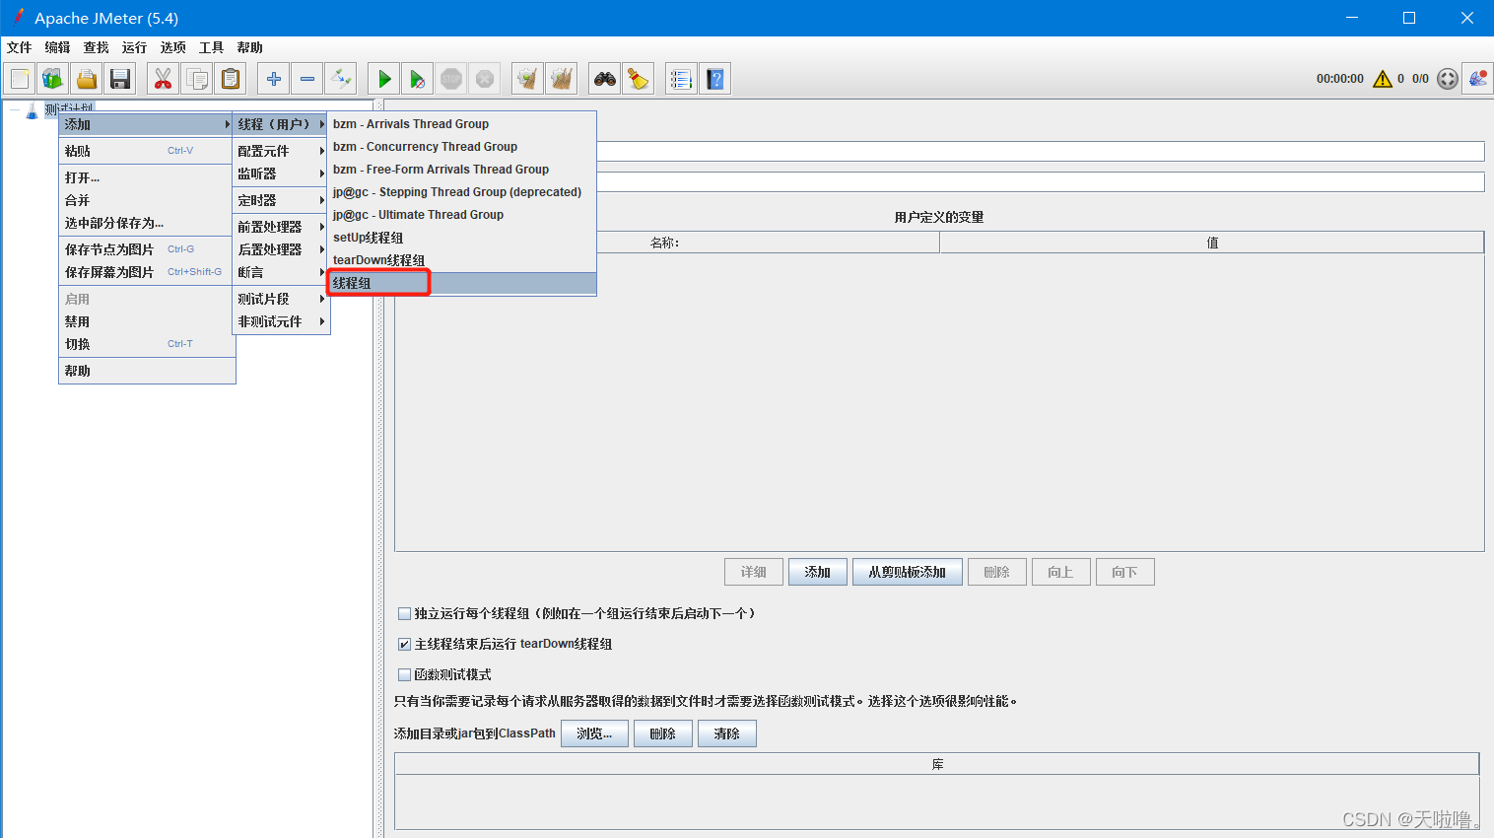Click context menu item 选中部分保存为...
This screenshot has width=1494, height=838.
147,223
